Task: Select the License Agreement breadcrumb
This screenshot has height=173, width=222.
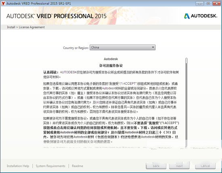Action: (32, 27)
